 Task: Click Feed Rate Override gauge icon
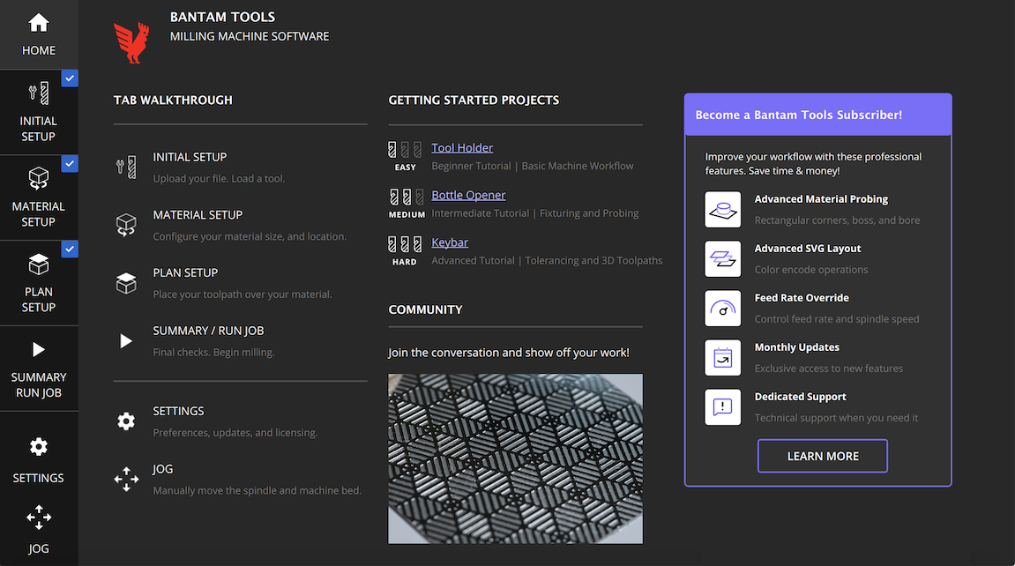723,309
